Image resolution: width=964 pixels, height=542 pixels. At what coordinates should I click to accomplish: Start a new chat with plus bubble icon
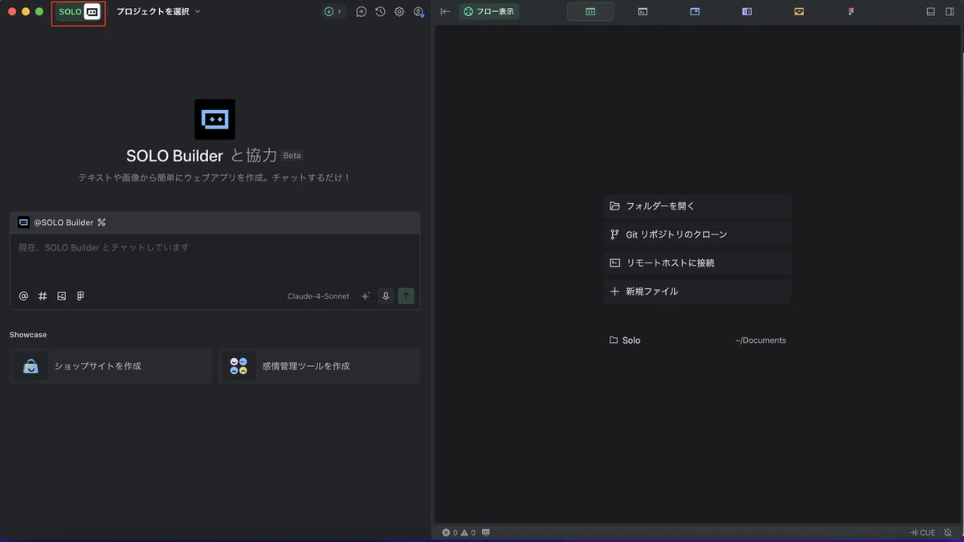361,12
